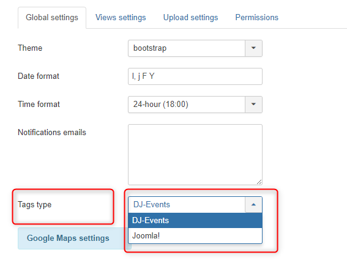The width and height of the screenshot is (347, 269).
Task: Click the Time format label
Action: pyautogui.click(x=39, y=104)
